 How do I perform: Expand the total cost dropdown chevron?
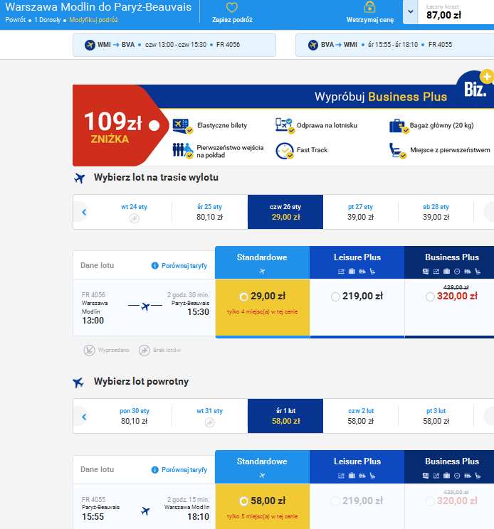pyautogui.click(x=411, y=12)
